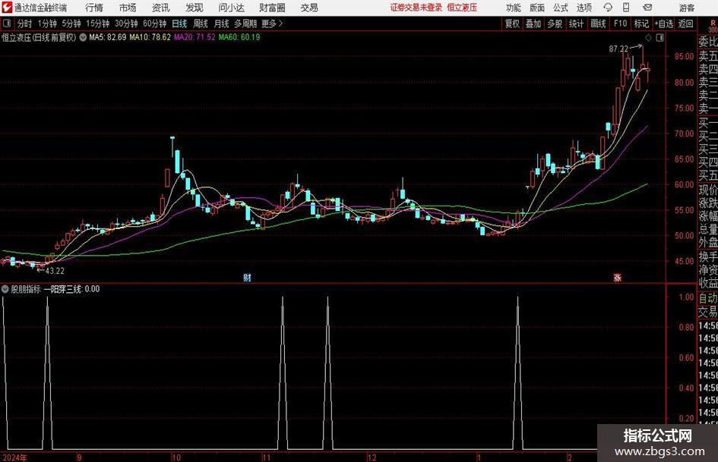Click the MA5: 82.69 indicator label

[108, 37]
